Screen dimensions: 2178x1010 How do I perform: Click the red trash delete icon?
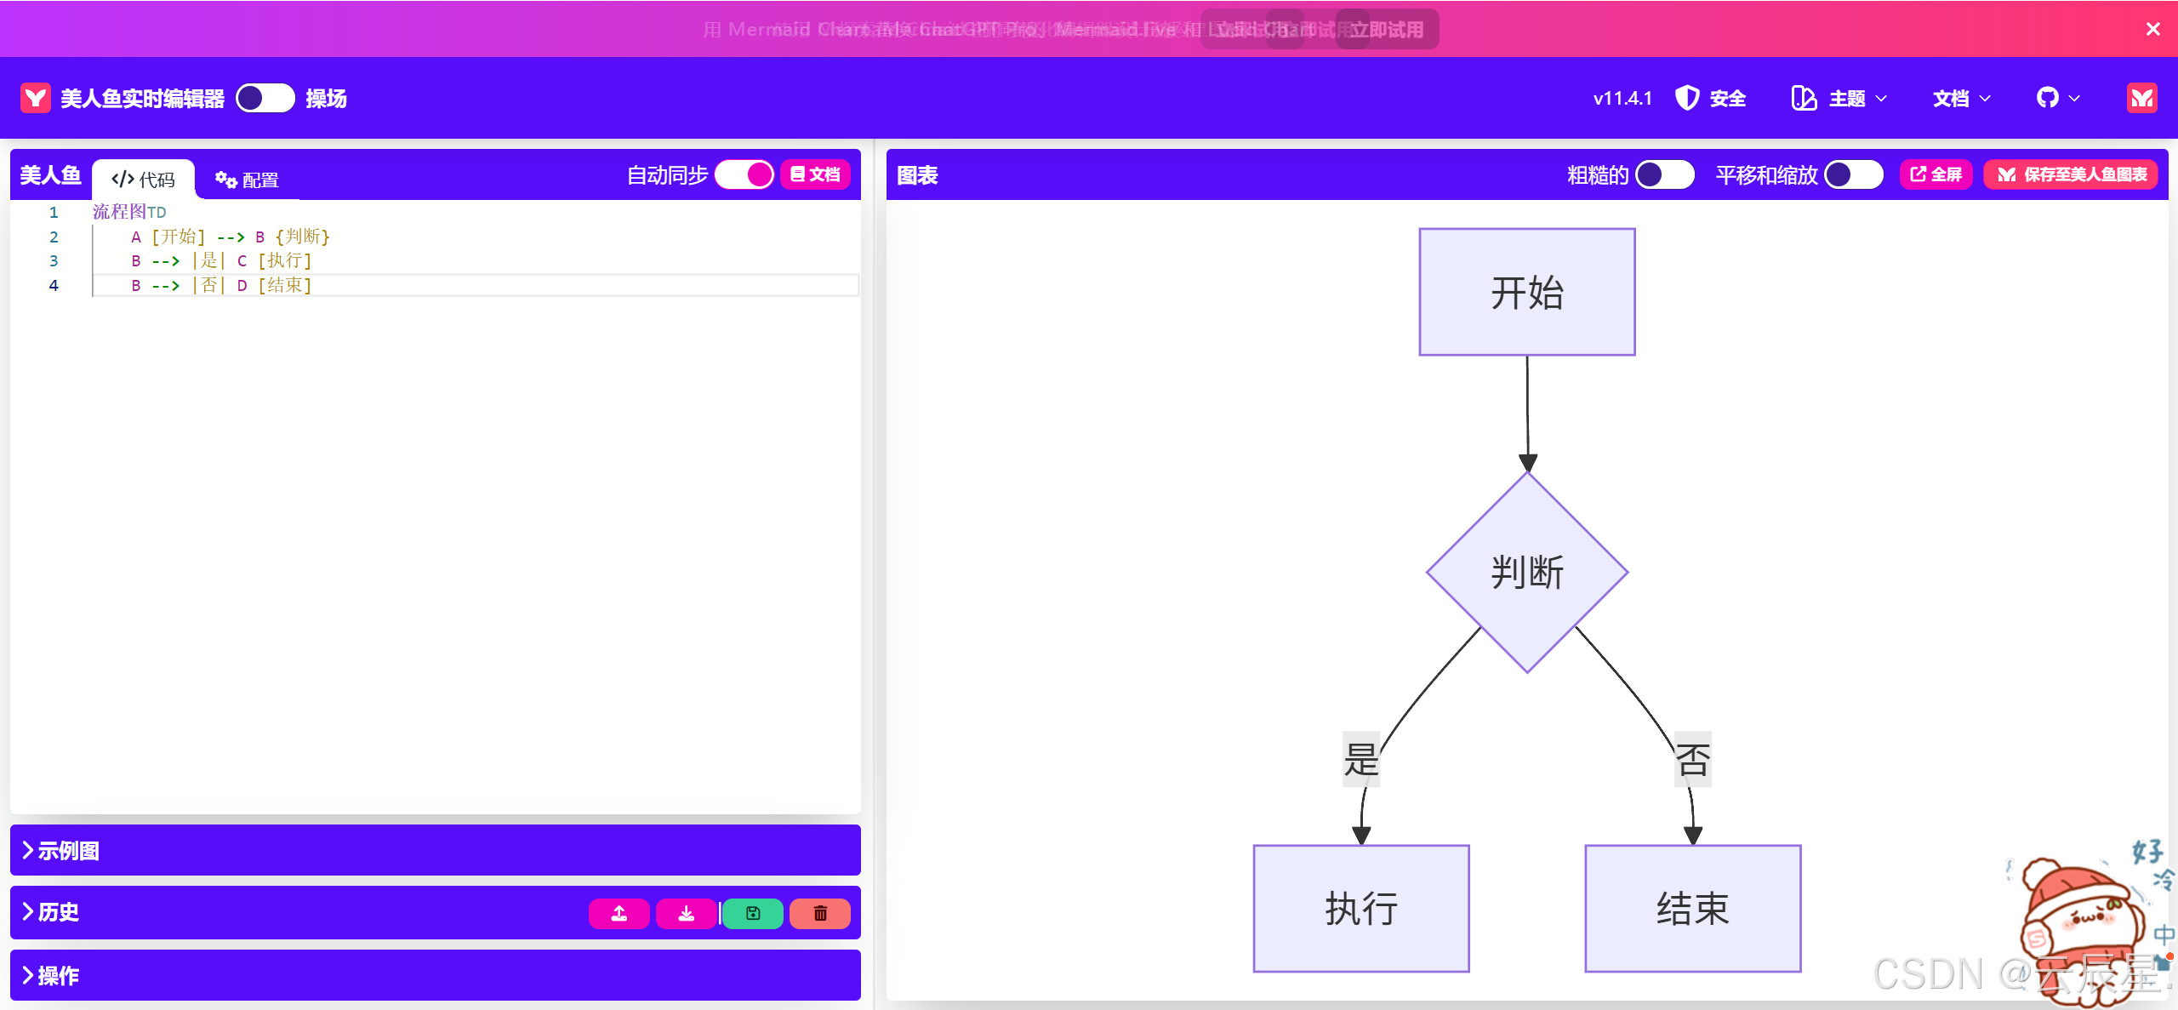[820, 913]
